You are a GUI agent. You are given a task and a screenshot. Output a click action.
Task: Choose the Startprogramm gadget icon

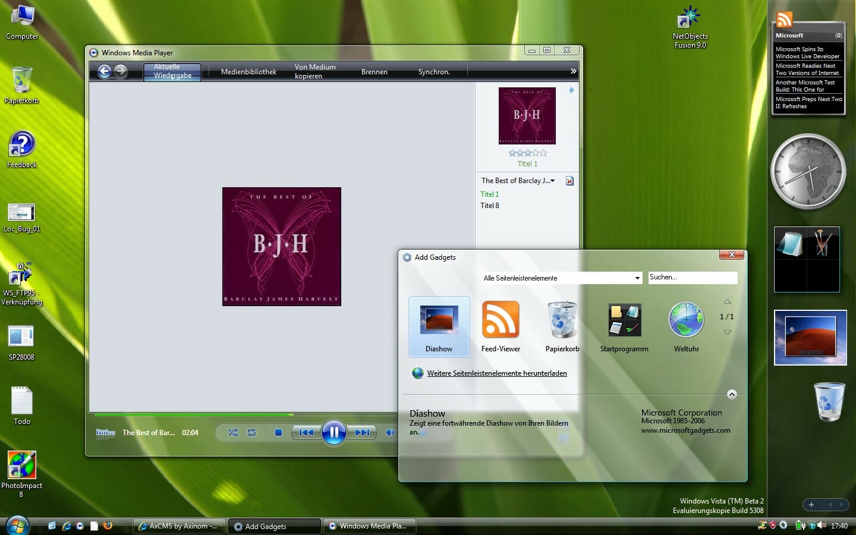(624, 320)
